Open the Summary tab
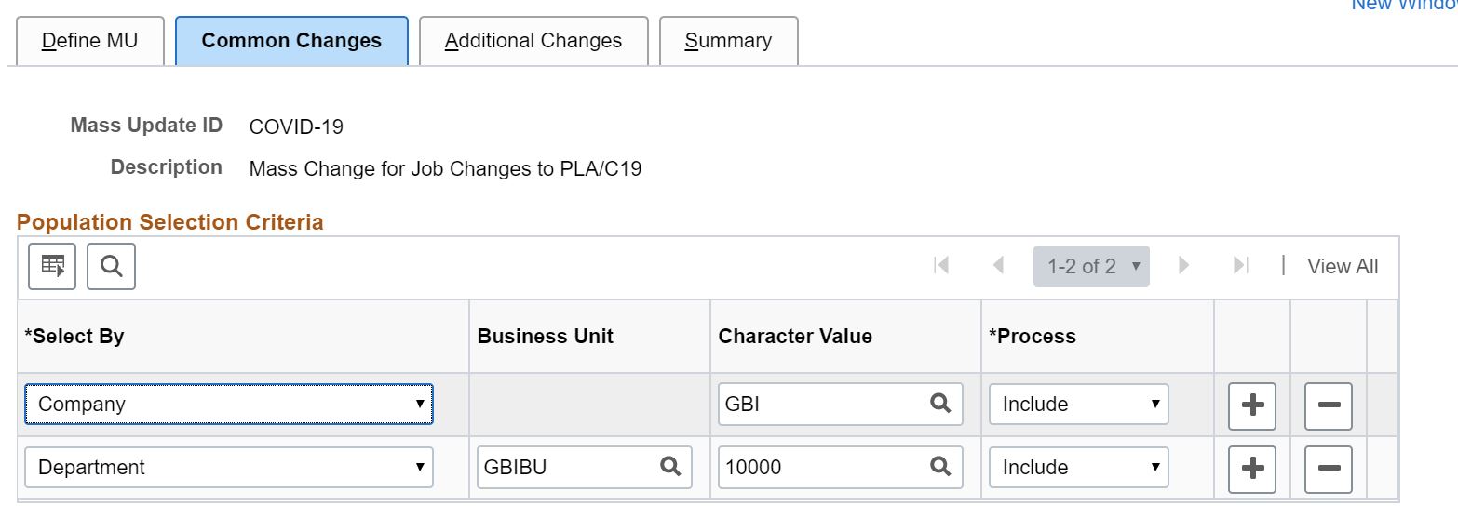Viewport: 1458px width, 531px height. (x=728, y=41)
